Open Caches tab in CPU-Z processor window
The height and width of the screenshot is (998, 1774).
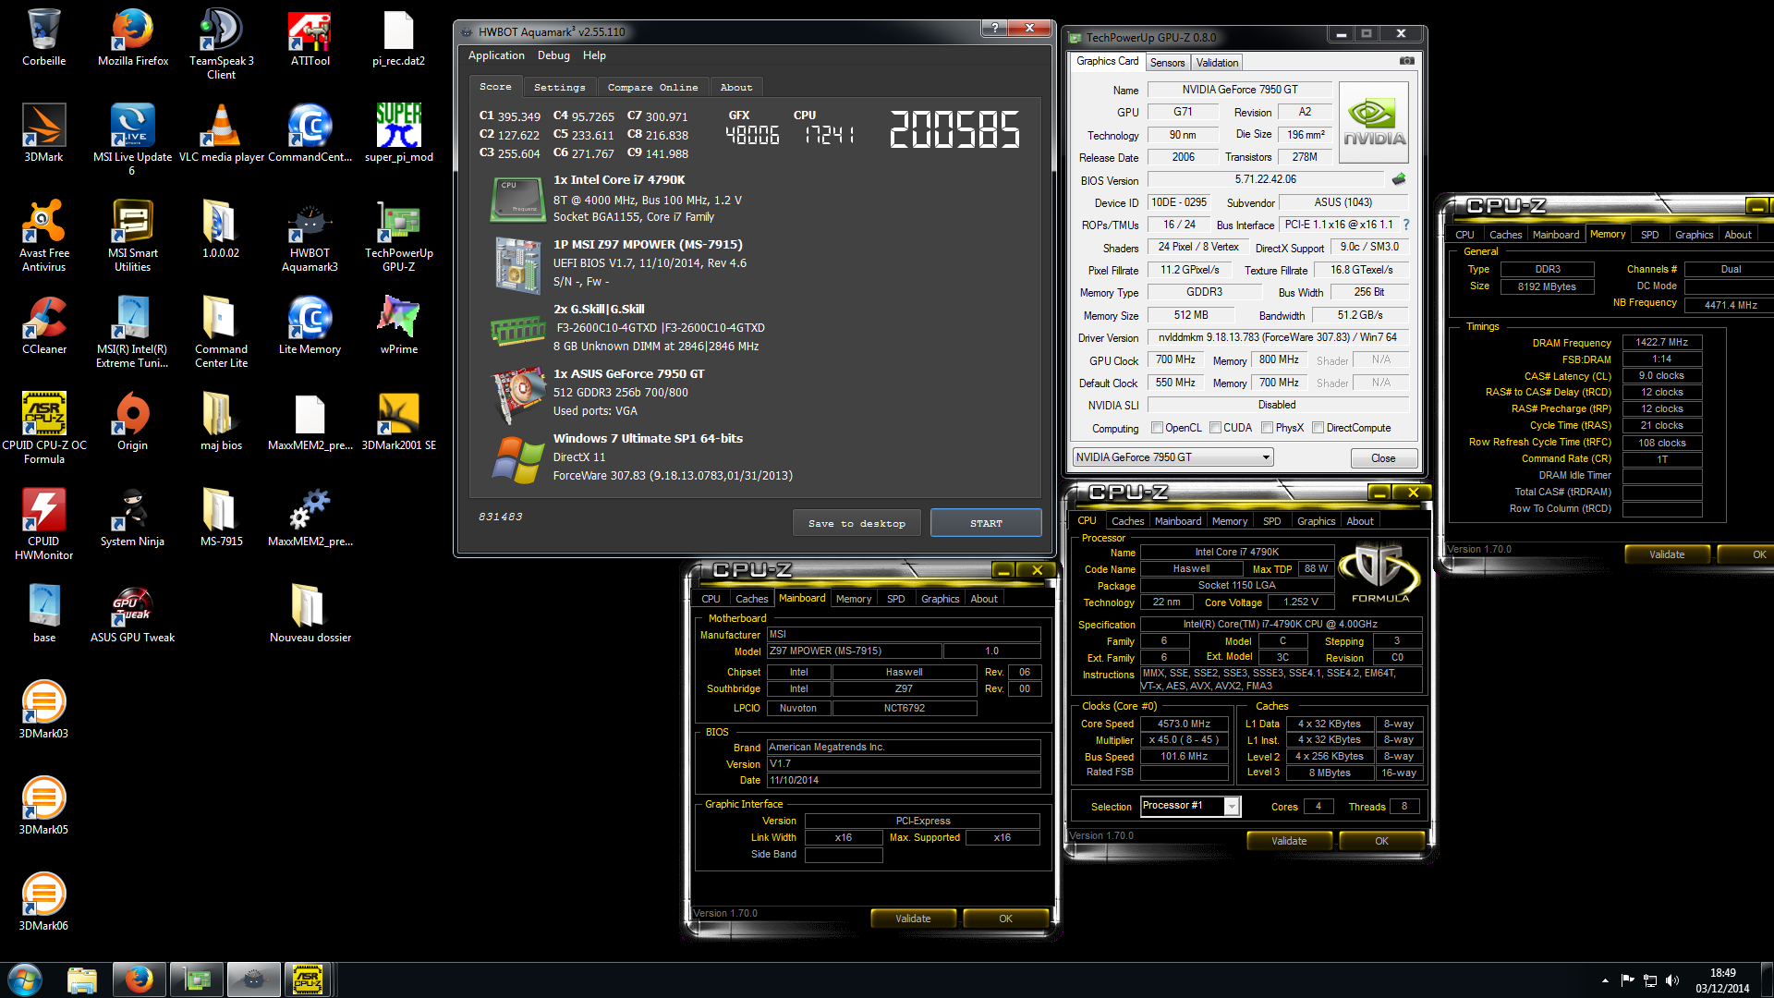(1127, 521)
